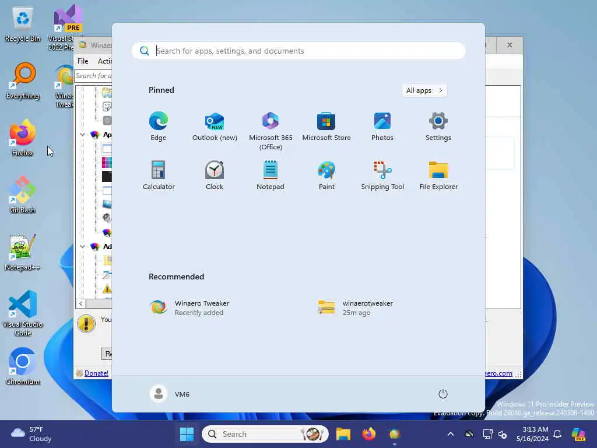Open the Snipping Tool
This screenshot has width=597, height=448.
(x=382, y=175)
